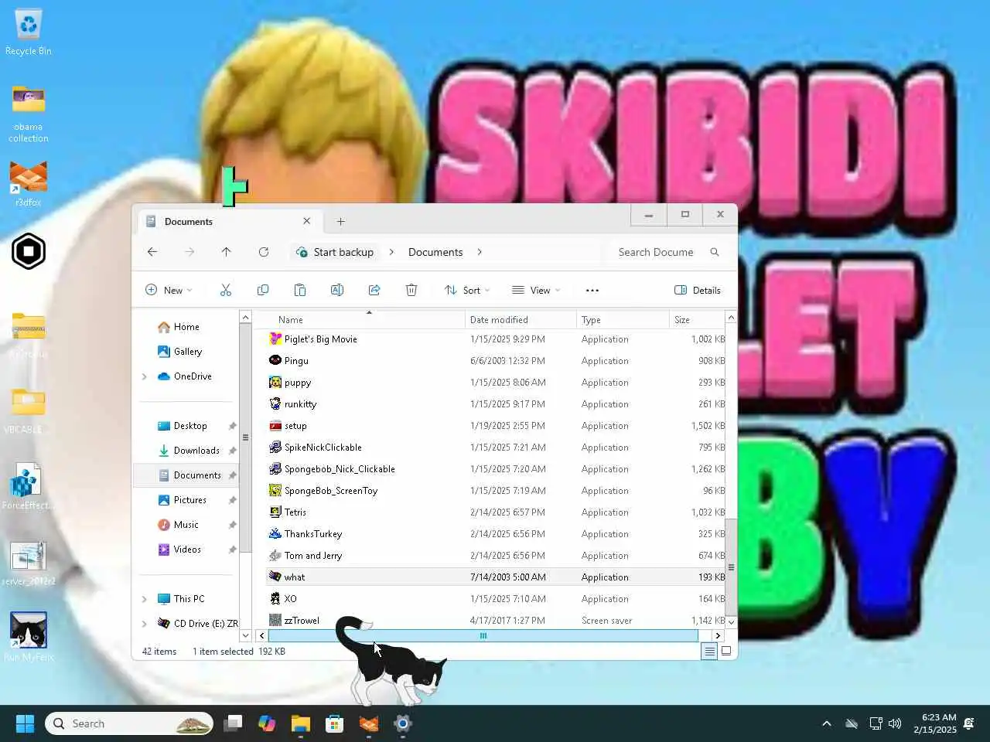Viewport: 990px width, 742px height.
Task: Open the Roblox Studio desktop icon
Action: coord(29,251)
